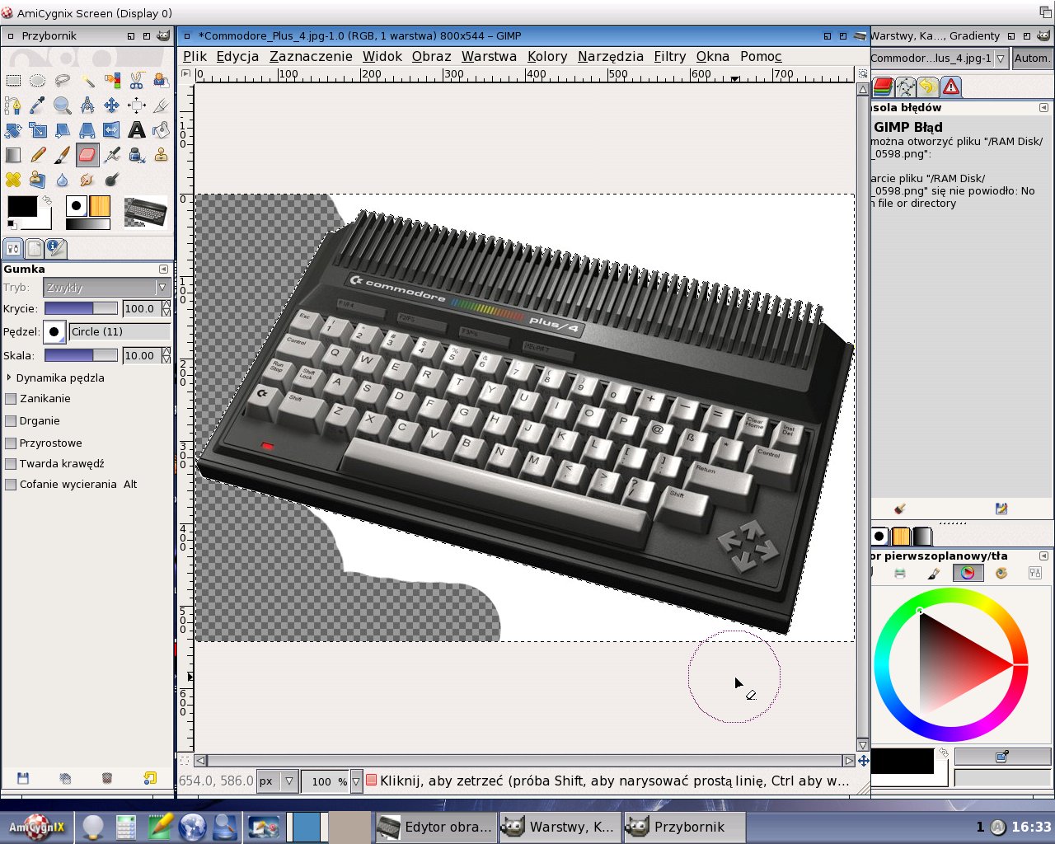Select the Scissors Select tool
The image size is (1055, 844).
coord(137,81)
